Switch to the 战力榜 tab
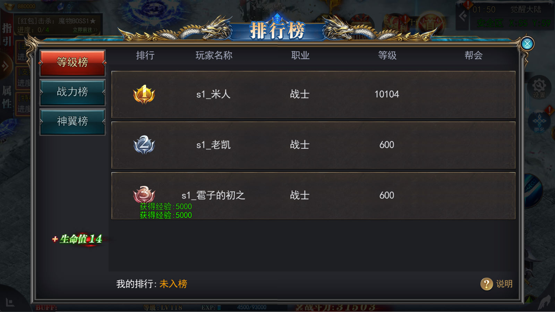 [72, 92]
